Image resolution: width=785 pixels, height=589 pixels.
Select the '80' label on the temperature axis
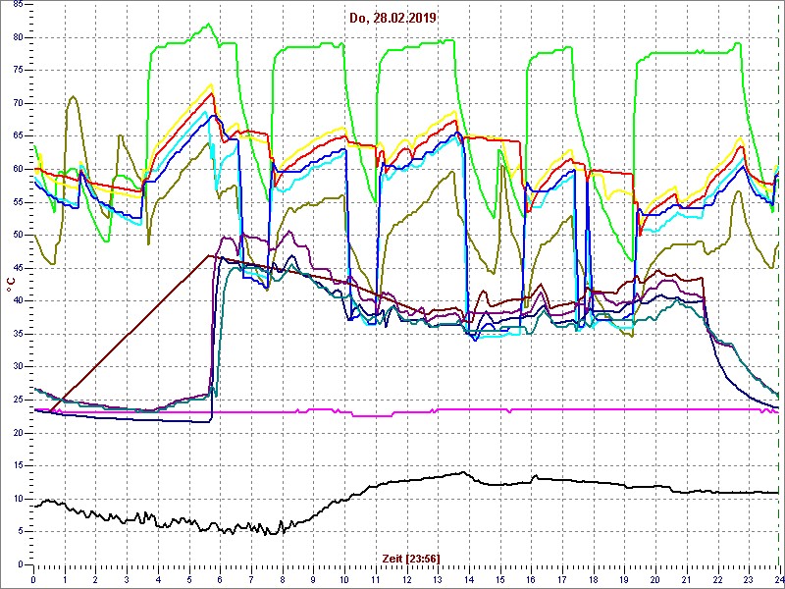[x=18, y=37]
